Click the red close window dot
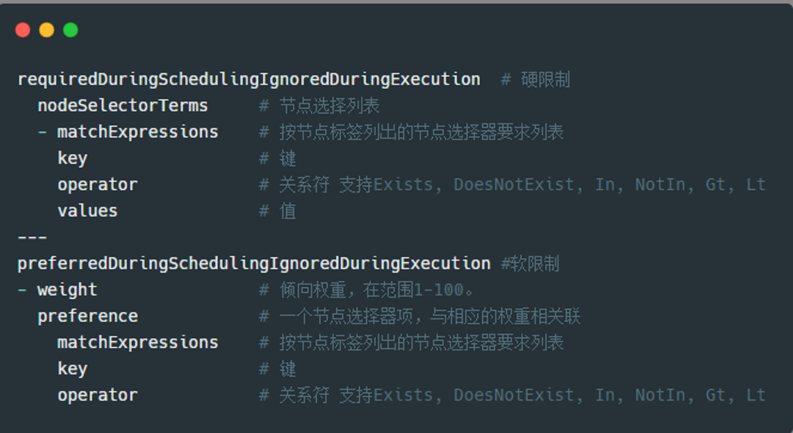793x433 pixels. coord(23,30)
